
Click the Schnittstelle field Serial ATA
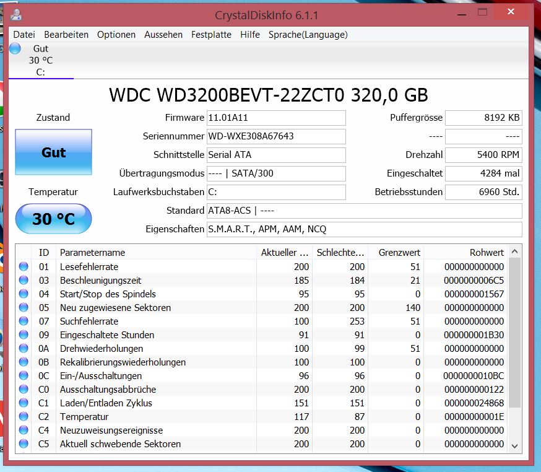pos(276,155)
